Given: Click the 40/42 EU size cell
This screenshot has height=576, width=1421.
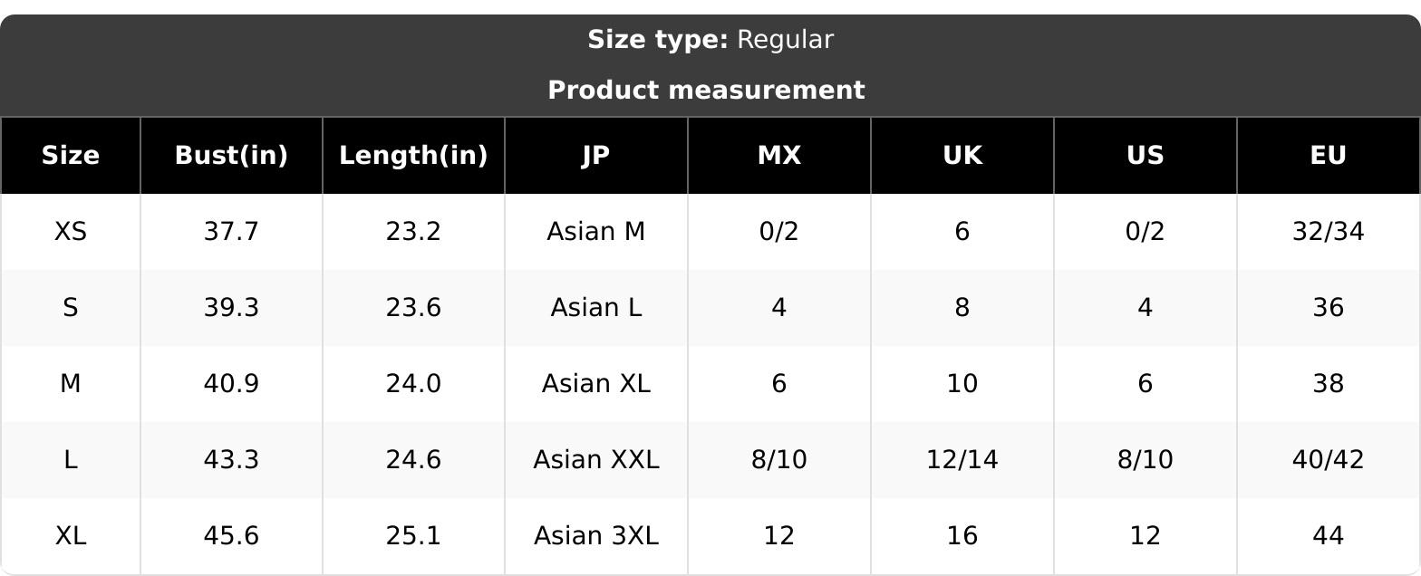Looking at the screenshot, I should [x=1329, y=460].
